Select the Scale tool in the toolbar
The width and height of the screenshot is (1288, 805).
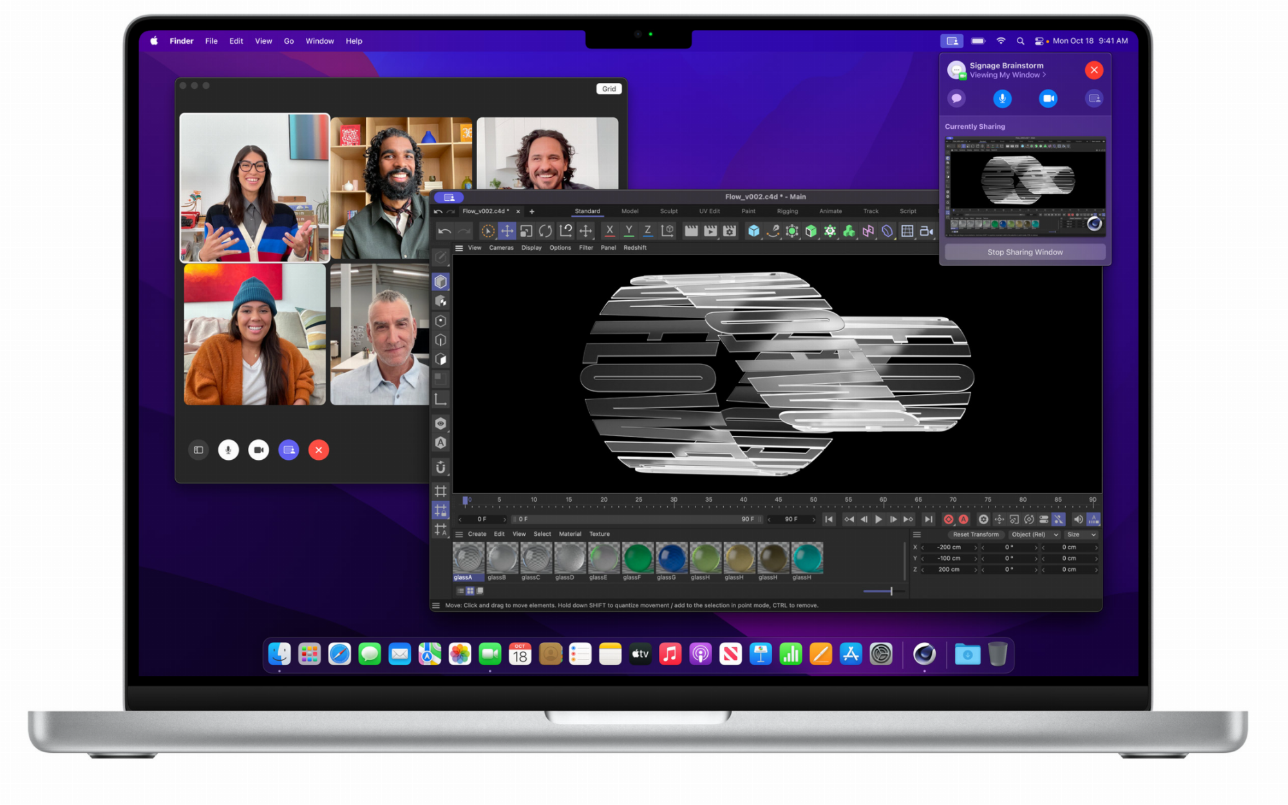click(x=526, y=231)
